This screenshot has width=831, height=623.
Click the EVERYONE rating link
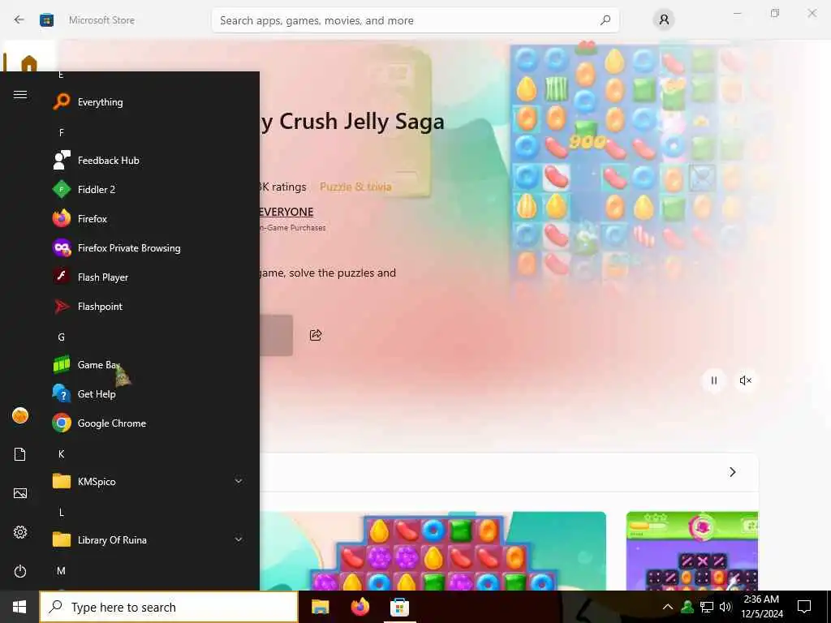coord(286,212)
